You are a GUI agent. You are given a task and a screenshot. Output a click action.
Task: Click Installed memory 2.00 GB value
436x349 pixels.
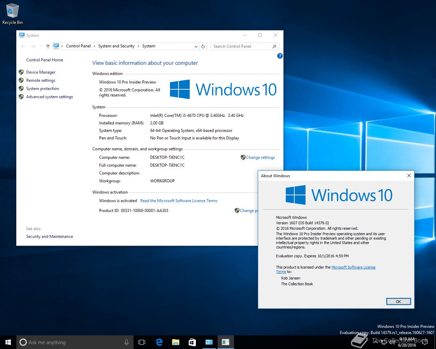tap(157, 123)
